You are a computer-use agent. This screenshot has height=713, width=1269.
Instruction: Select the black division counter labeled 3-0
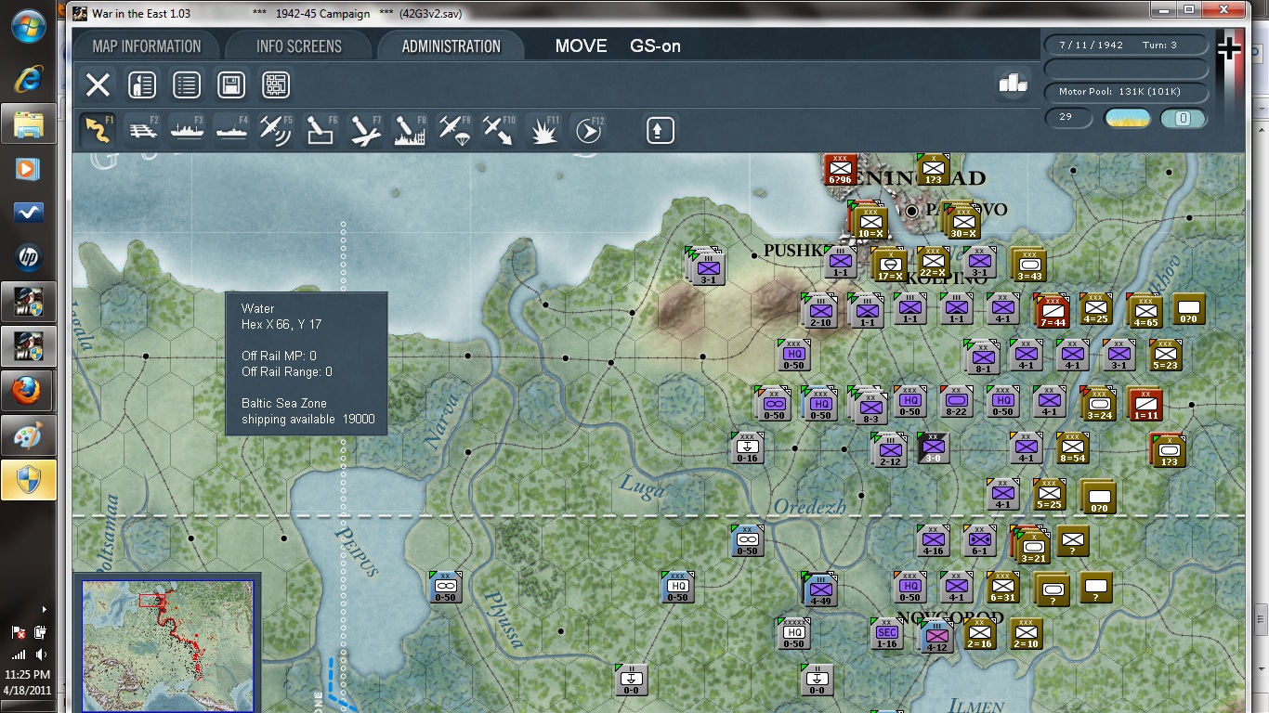point(933,448)
